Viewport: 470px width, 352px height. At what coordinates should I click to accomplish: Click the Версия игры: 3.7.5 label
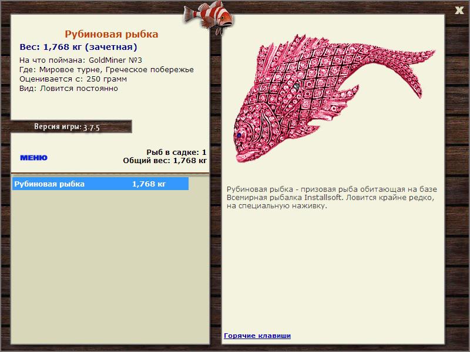tap(67, 127)
